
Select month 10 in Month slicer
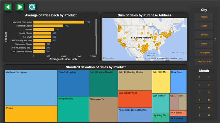(x=209, y=100)
